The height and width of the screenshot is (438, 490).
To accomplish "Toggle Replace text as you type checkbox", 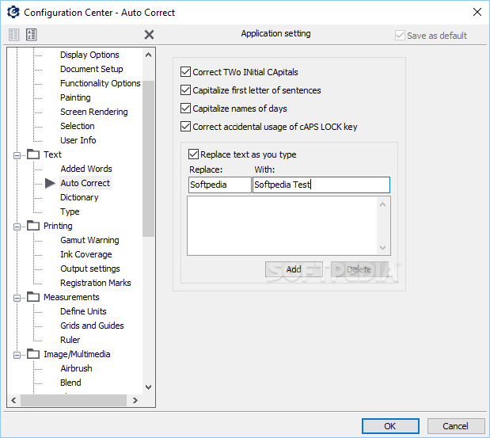I will [x=193, y=154].
